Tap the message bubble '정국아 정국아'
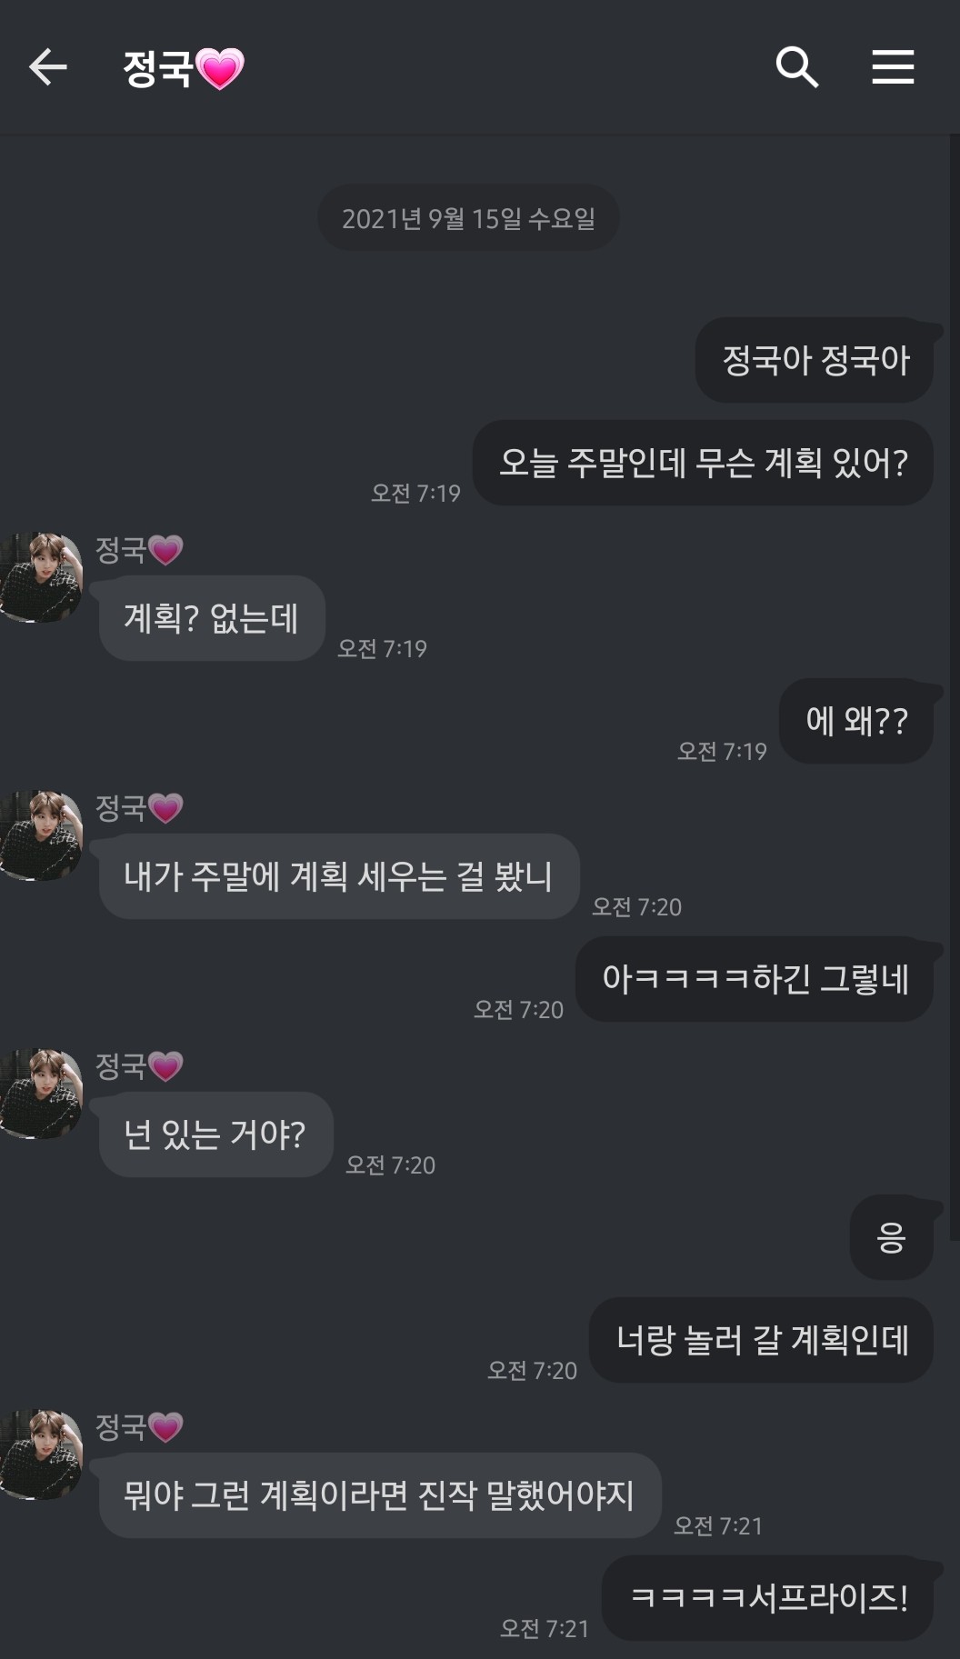This screenshot has height=1659, width=960. (x=815, y=360)
